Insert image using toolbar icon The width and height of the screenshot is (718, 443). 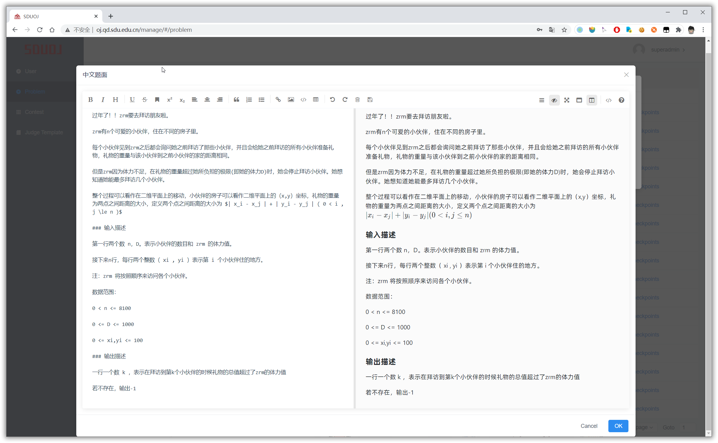point(291,100)
